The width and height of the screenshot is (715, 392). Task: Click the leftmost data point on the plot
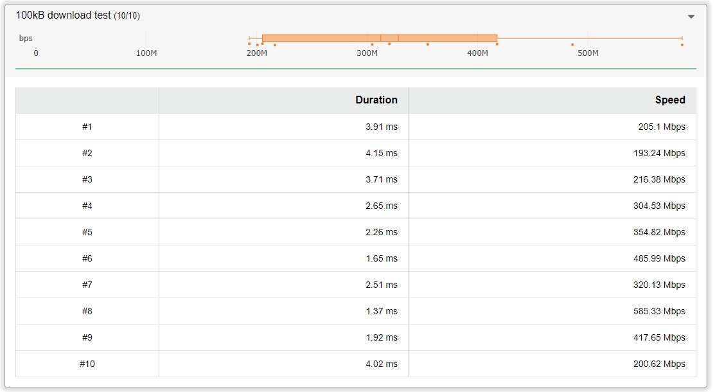point(249,44)
